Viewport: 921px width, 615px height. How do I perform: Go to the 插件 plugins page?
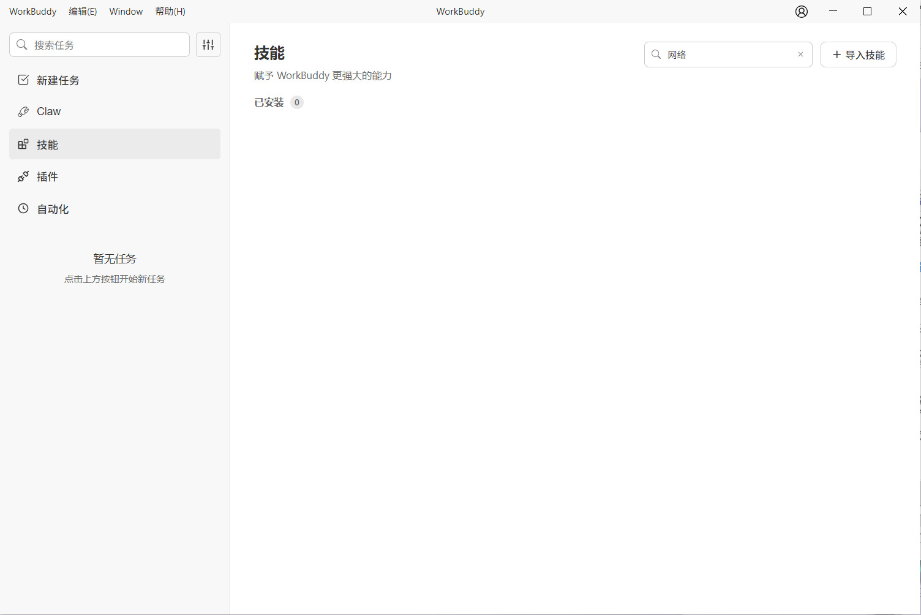point(47,177)
